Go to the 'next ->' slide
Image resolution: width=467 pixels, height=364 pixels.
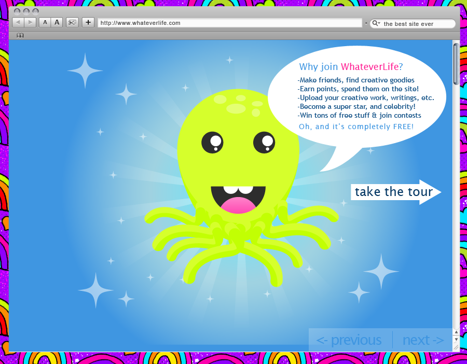pyautogui.click(x=423, y=340)
